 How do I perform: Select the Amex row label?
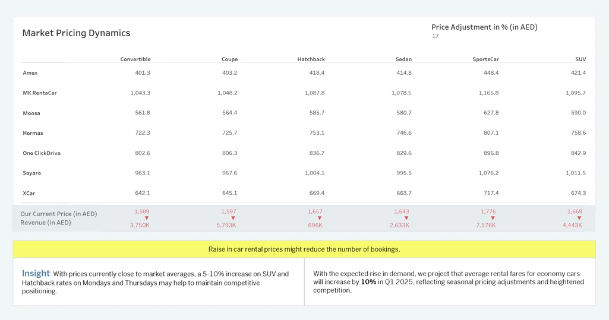[30, 73]
